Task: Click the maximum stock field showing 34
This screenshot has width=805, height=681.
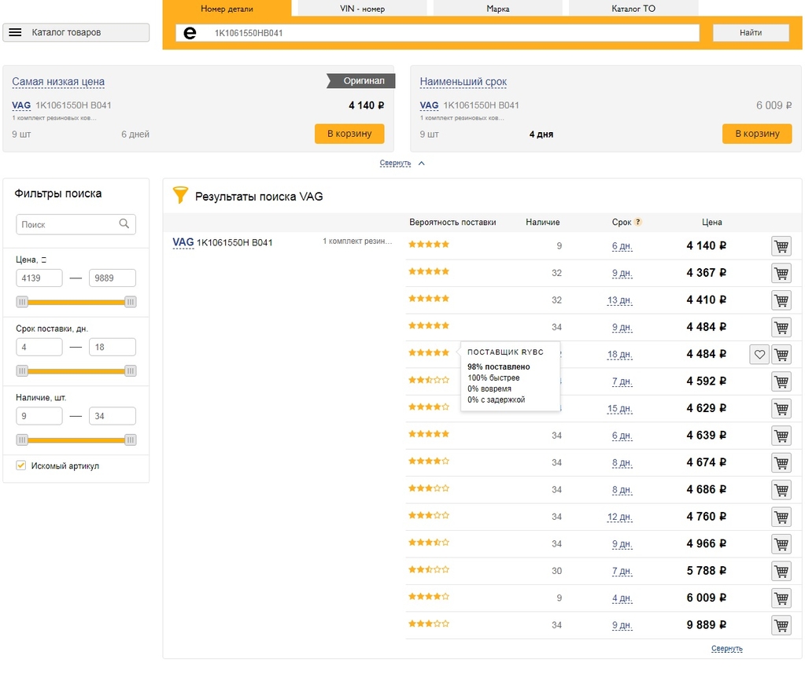Action: tap(113, 416)
